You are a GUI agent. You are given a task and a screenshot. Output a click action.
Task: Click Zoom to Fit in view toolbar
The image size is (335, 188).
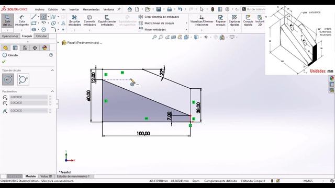tap(154, 37)
